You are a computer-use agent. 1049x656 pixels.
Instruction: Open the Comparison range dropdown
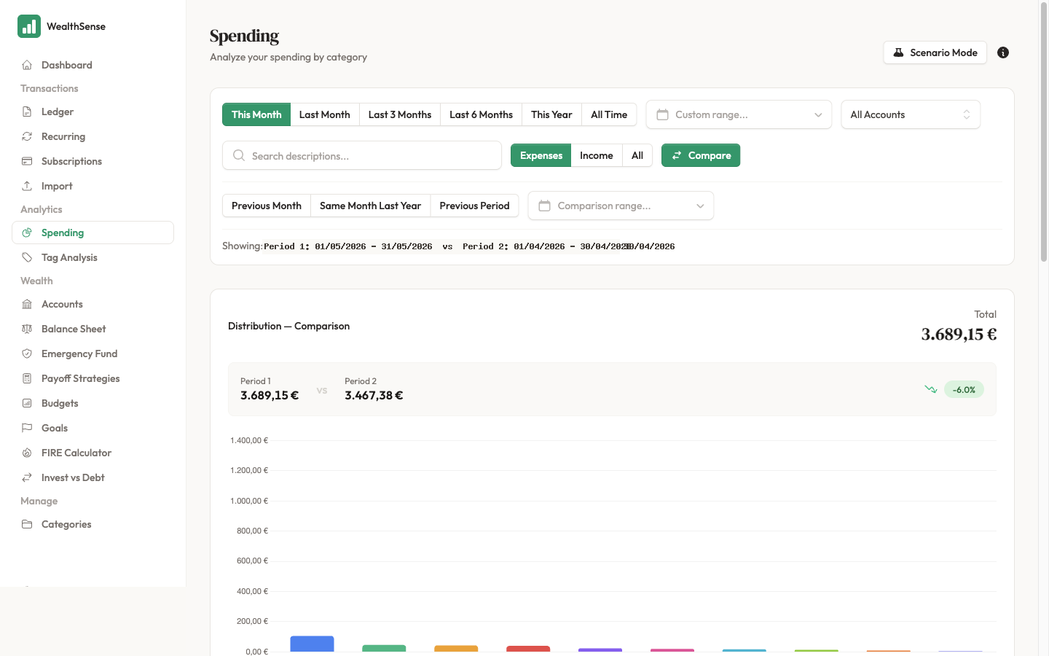tap(621, 206)
